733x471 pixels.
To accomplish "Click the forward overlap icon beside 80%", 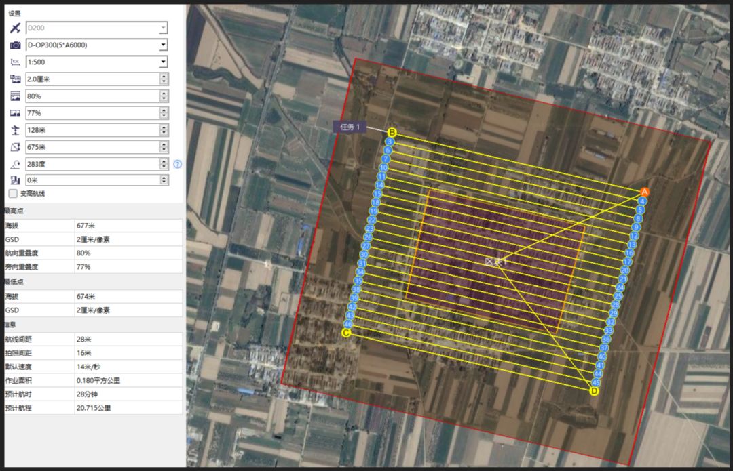I will click(14, 96).
